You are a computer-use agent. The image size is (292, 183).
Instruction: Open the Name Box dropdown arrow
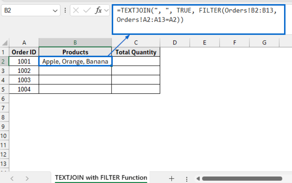tap(54, 11)
